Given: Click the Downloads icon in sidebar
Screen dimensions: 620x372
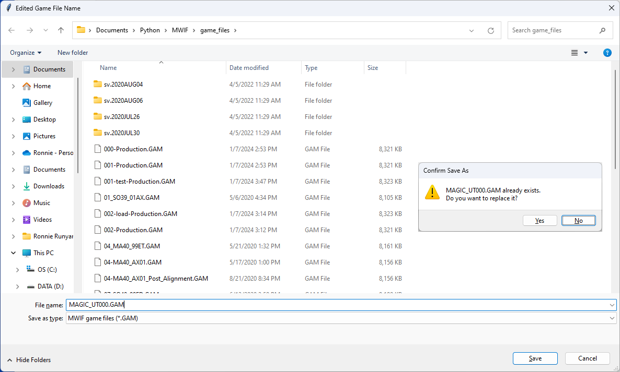Looking at the screenshot, I should coord(27,186).
